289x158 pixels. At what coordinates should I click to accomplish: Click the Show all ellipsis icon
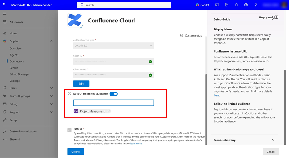5,139
